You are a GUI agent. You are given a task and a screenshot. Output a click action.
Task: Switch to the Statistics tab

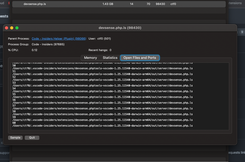click(110, 58)
